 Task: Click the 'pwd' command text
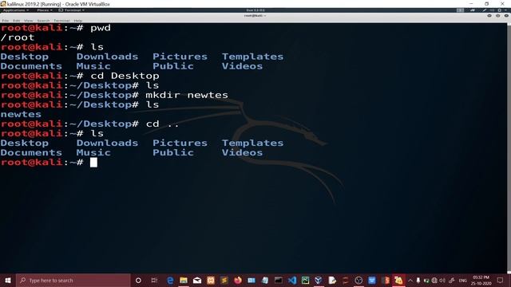101,28
